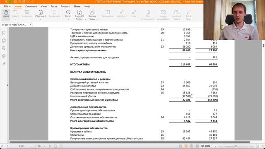The image size is (265, 149).
Task: Click the ИТОГО АКТИВЫ row label
Action: coord(80,65)
